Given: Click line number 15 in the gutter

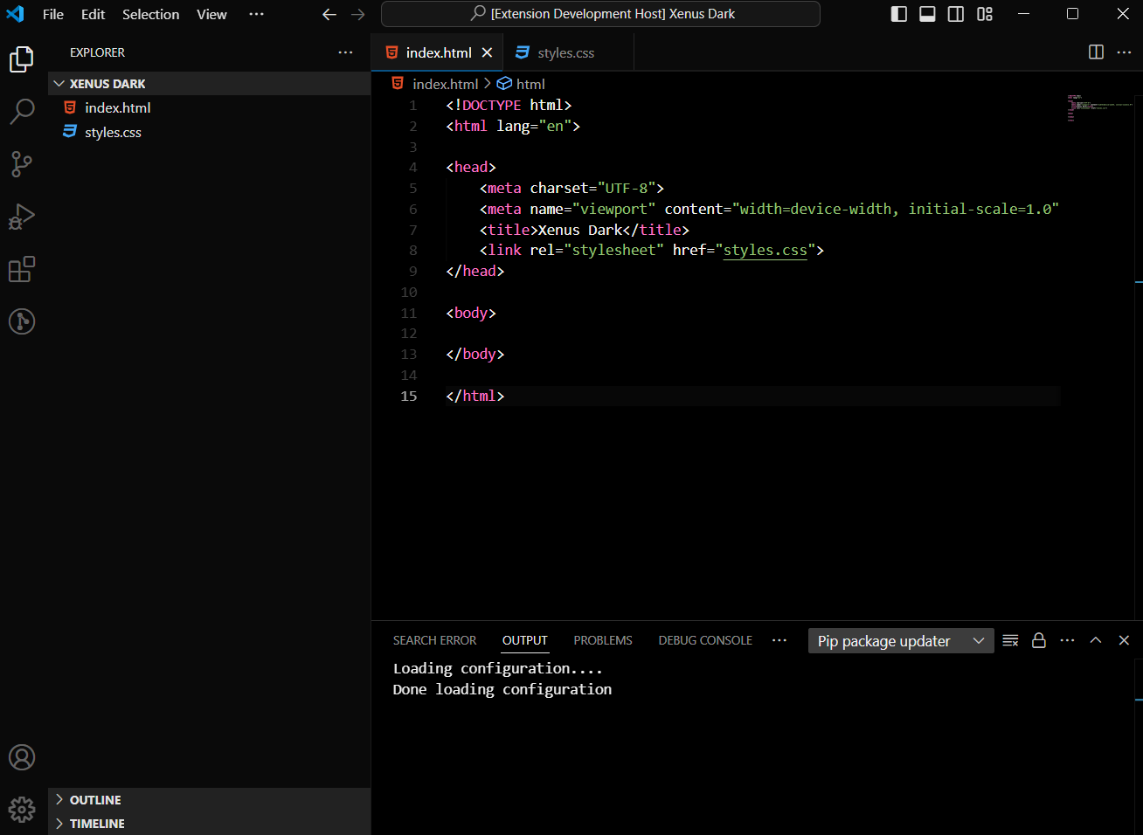Looking at the screenshot, I should tap(409, 396).
